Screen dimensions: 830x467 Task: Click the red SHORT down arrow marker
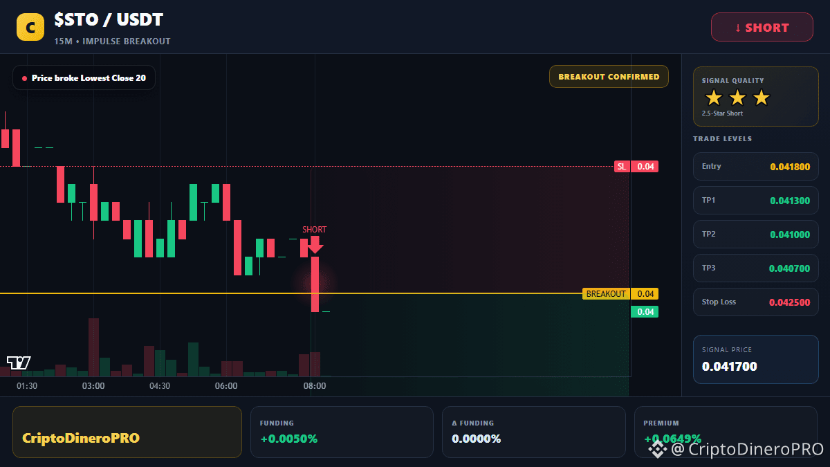[x=315, y=245]
